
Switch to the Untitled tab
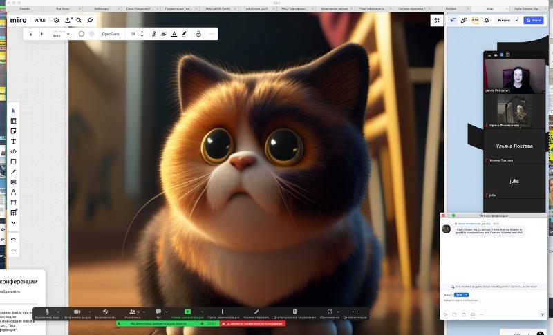(451, 8)
